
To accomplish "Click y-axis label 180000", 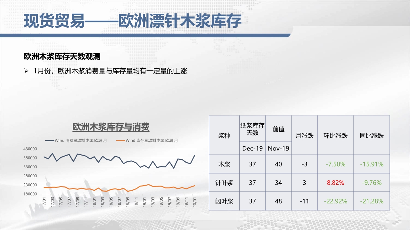I will tap(30, 194).
